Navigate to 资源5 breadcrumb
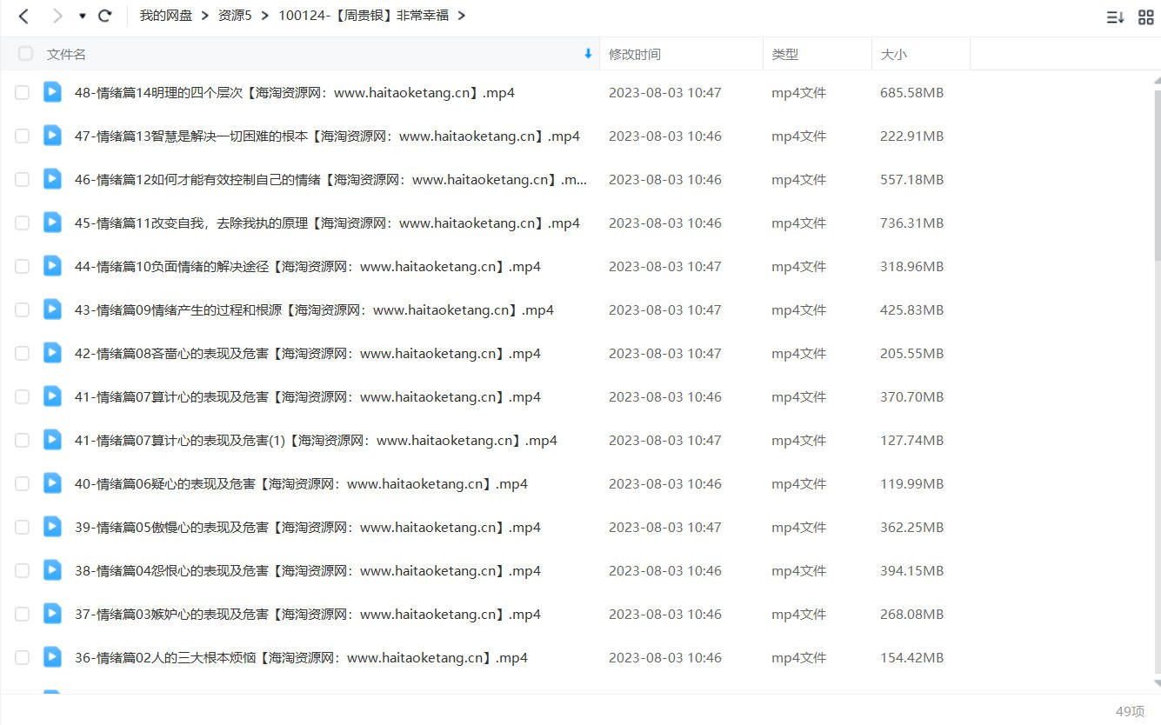 pyautogui.click(x=235, y=15)
